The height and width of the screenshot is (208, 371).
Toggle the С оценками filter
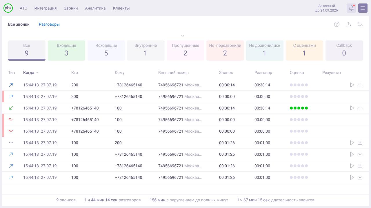click(304, 50)
